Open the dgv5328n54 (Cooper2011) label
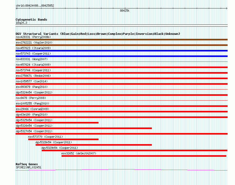Screen dimensions: 235x185 point(54,142)
